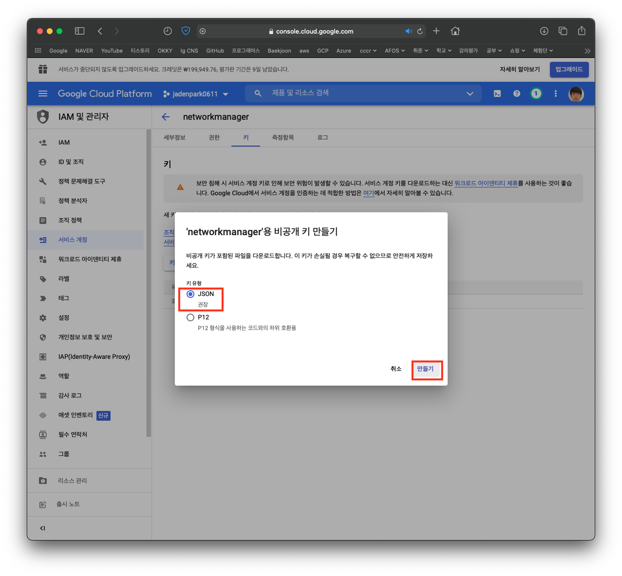Click the 업그레이드 button
The width and height of the screenshot is (622, 576).
pos(569,70)
